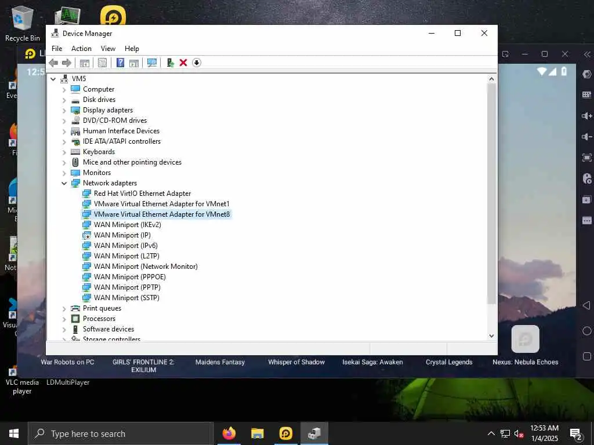Collapse LDPlayer sidebar with double chevron

pos(587,54)
